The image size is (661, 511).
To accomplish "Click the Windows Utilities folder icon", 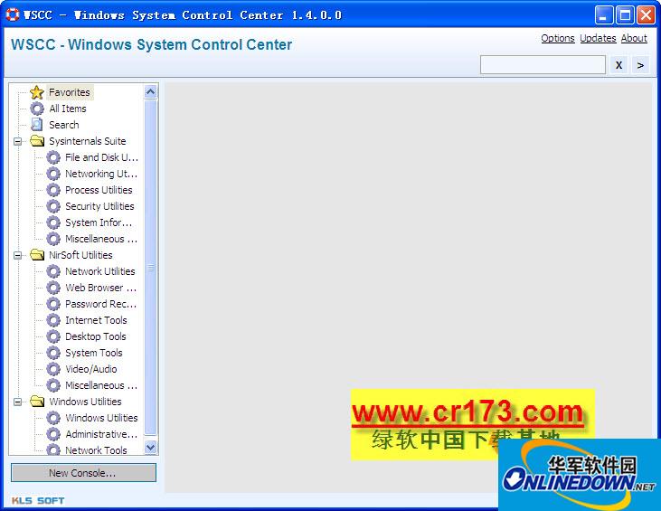I will tap(37, 402).
